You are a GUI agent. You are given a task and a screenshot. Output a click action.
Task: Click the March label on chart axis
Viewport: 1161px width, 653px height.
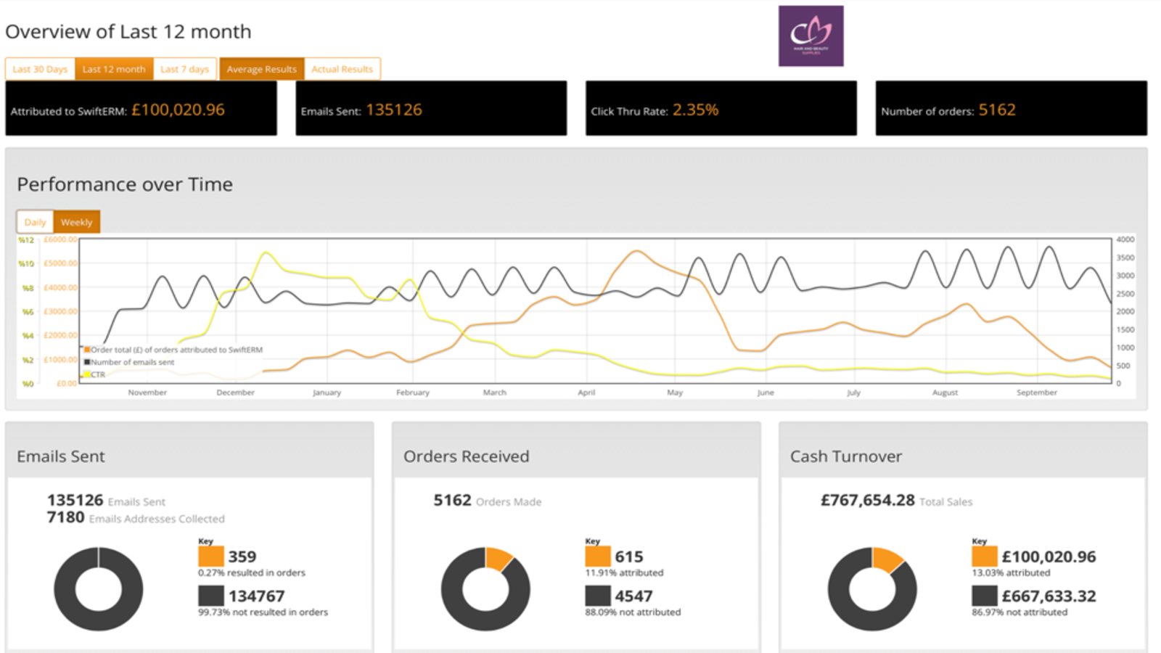click(x=495, y=393)
